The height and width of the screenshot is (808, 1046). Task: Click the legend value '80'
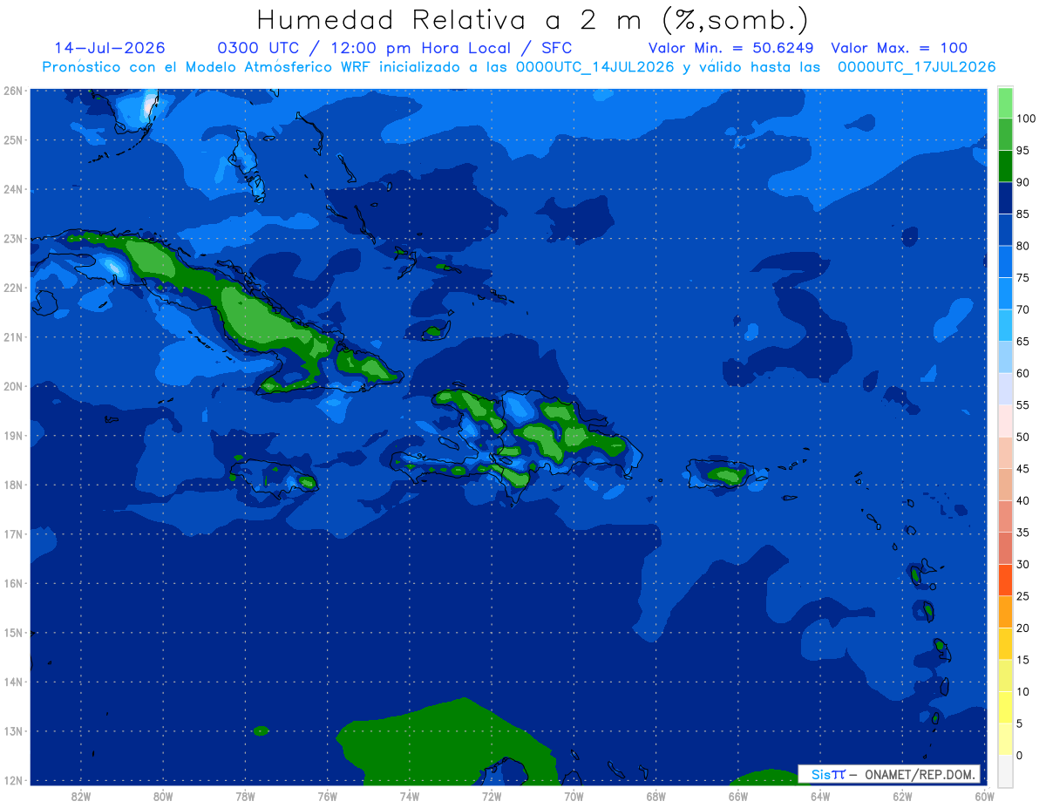click(x=1022, y=246)
